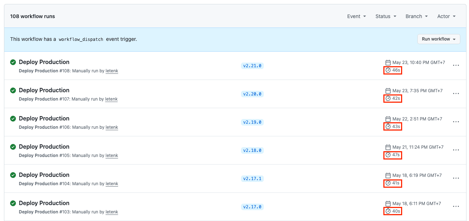Open the Branch filter dropdown
Image resolution: width=469 pixels, height=221 pixels.
(417, 16)
